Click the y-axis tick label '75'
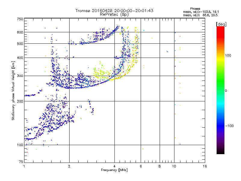This screenshot has height=181, width=241. point(21,162)
